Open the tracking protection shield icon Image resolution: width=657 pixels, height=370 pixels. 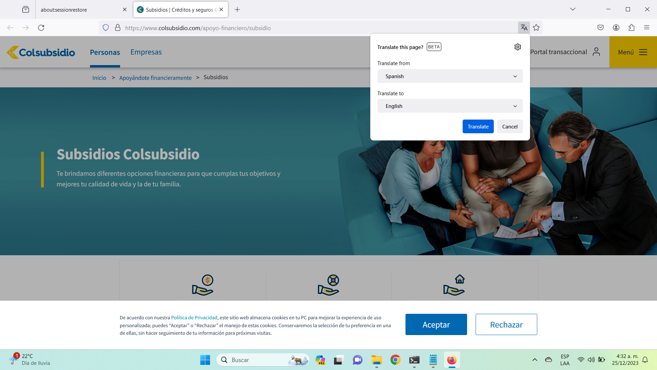pyautogui.click(x=106, y=27)
